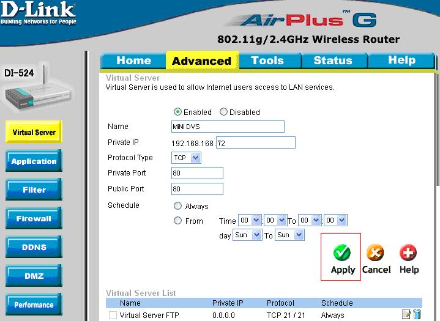Switch to the Home tab
The width and height of the screenshot is (440, 321).
(x=133, y=61)
